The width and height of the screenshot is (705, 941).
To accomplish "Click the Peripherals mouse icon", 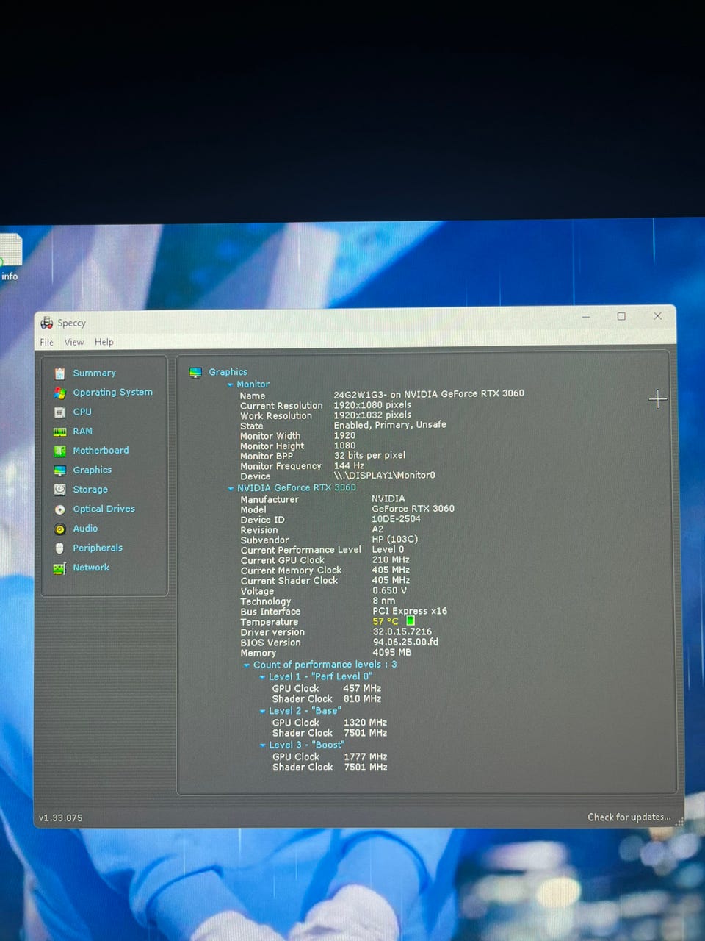I will coord(59,548).
